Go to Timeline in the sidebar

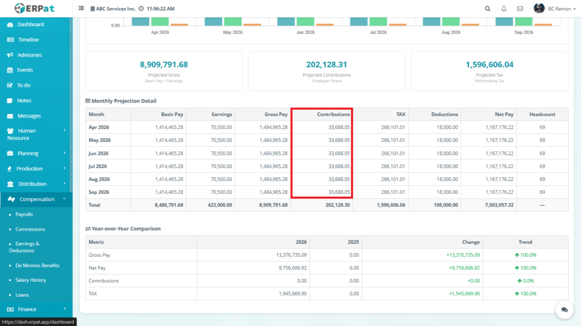tap(28, 40)
